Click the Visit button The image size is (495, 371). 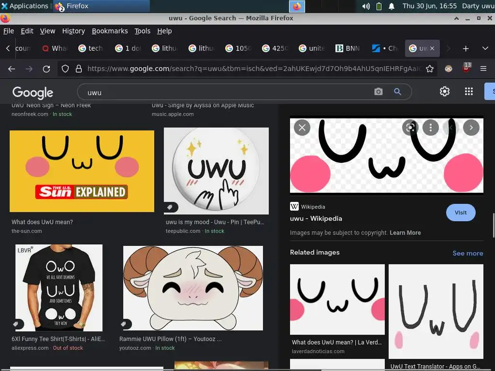(x=461, y=213)
